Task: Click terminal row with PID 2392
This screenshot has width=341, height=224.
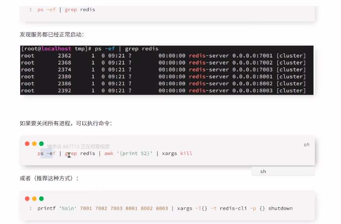Action: point(163,90)
